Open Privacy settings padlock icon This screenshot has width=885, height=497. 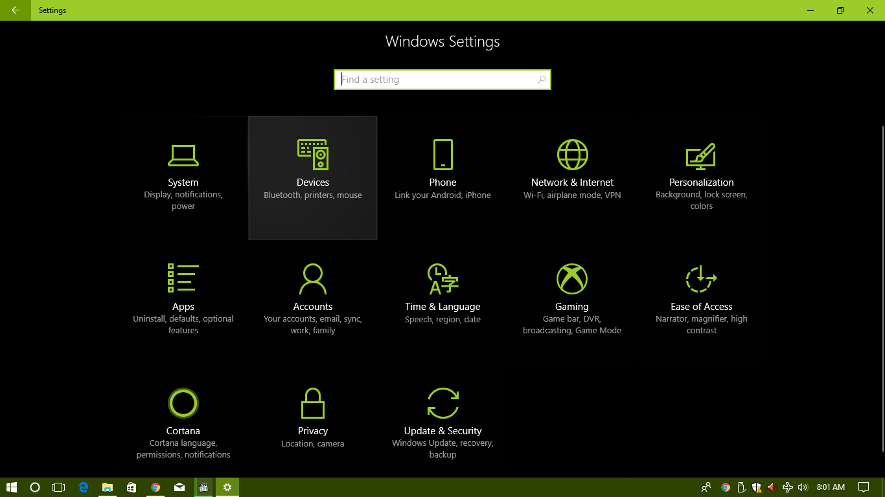313,403
